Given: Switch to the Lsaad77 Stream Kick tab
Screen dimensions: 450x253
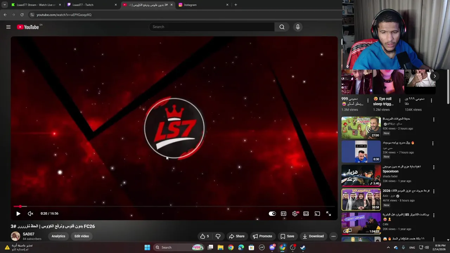Looking at the screenshot, I should click(36, 5).
